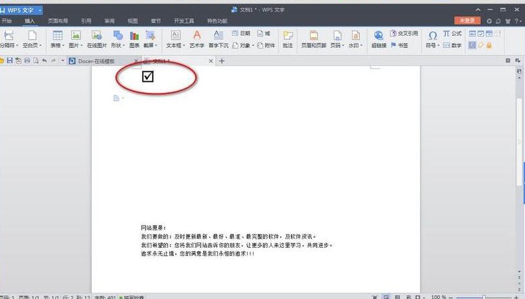Click the paragraph starting 我们要做的
The width and height of the screenshot is (525, 299).
coord(229,237)
